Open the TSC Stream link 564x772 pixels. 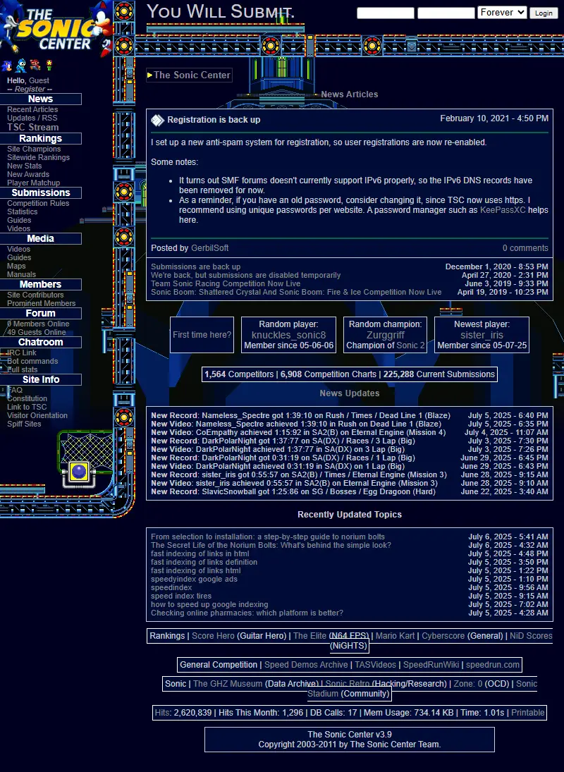pos(33,127)
